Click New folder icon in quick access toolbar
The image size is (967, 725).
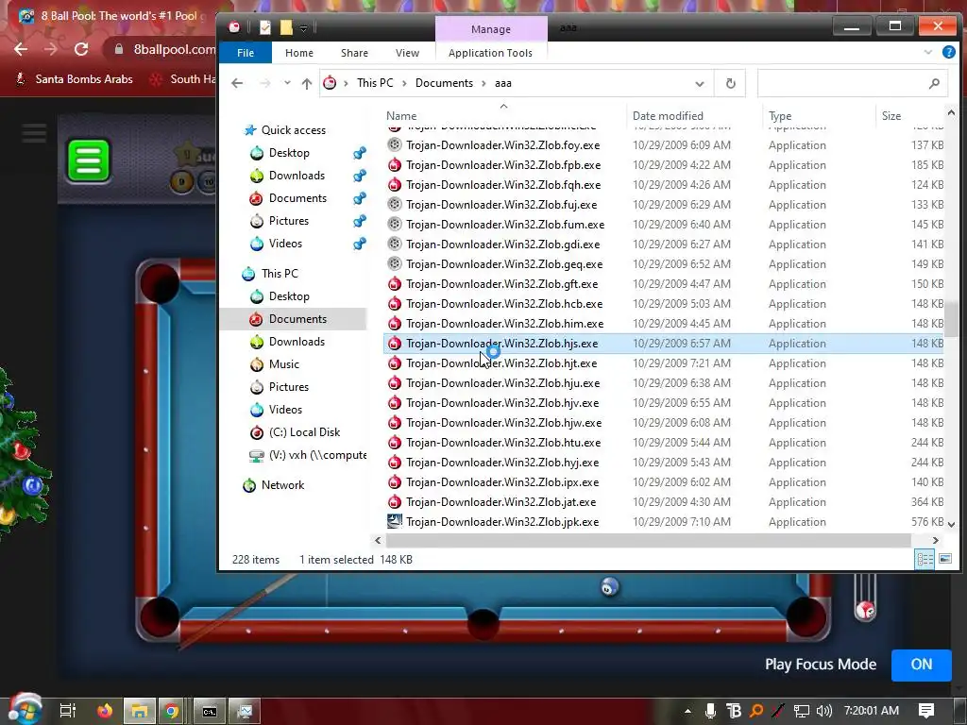point(286,27)
